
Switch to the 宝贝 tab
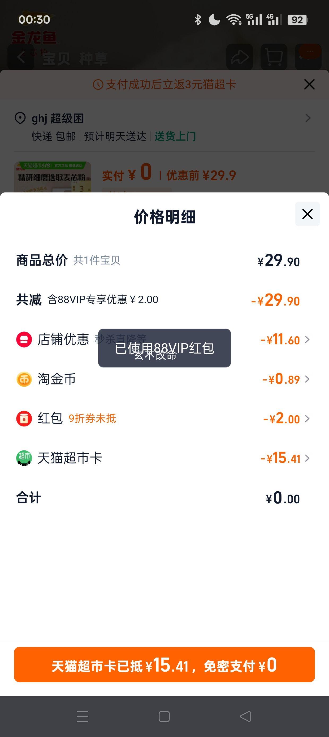56,59
